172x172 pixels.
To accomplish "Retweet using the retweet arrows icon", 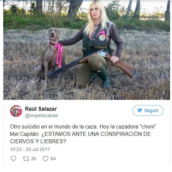I will click(26, 159).
